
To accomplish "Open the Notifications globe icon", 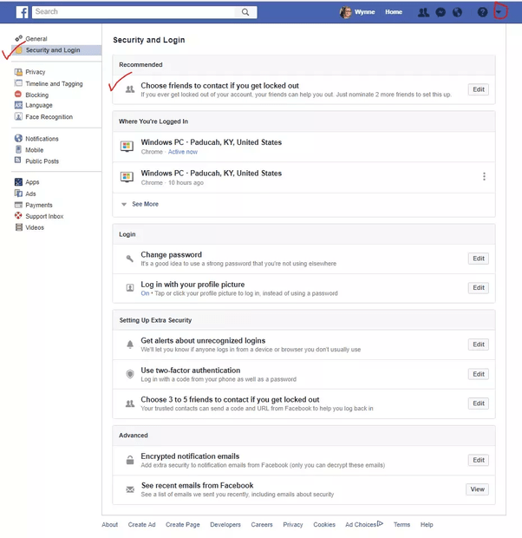I will click(457, 12).
